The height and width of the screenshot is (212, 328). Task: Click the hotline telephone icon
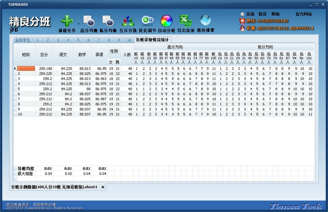tap(242, 21)
